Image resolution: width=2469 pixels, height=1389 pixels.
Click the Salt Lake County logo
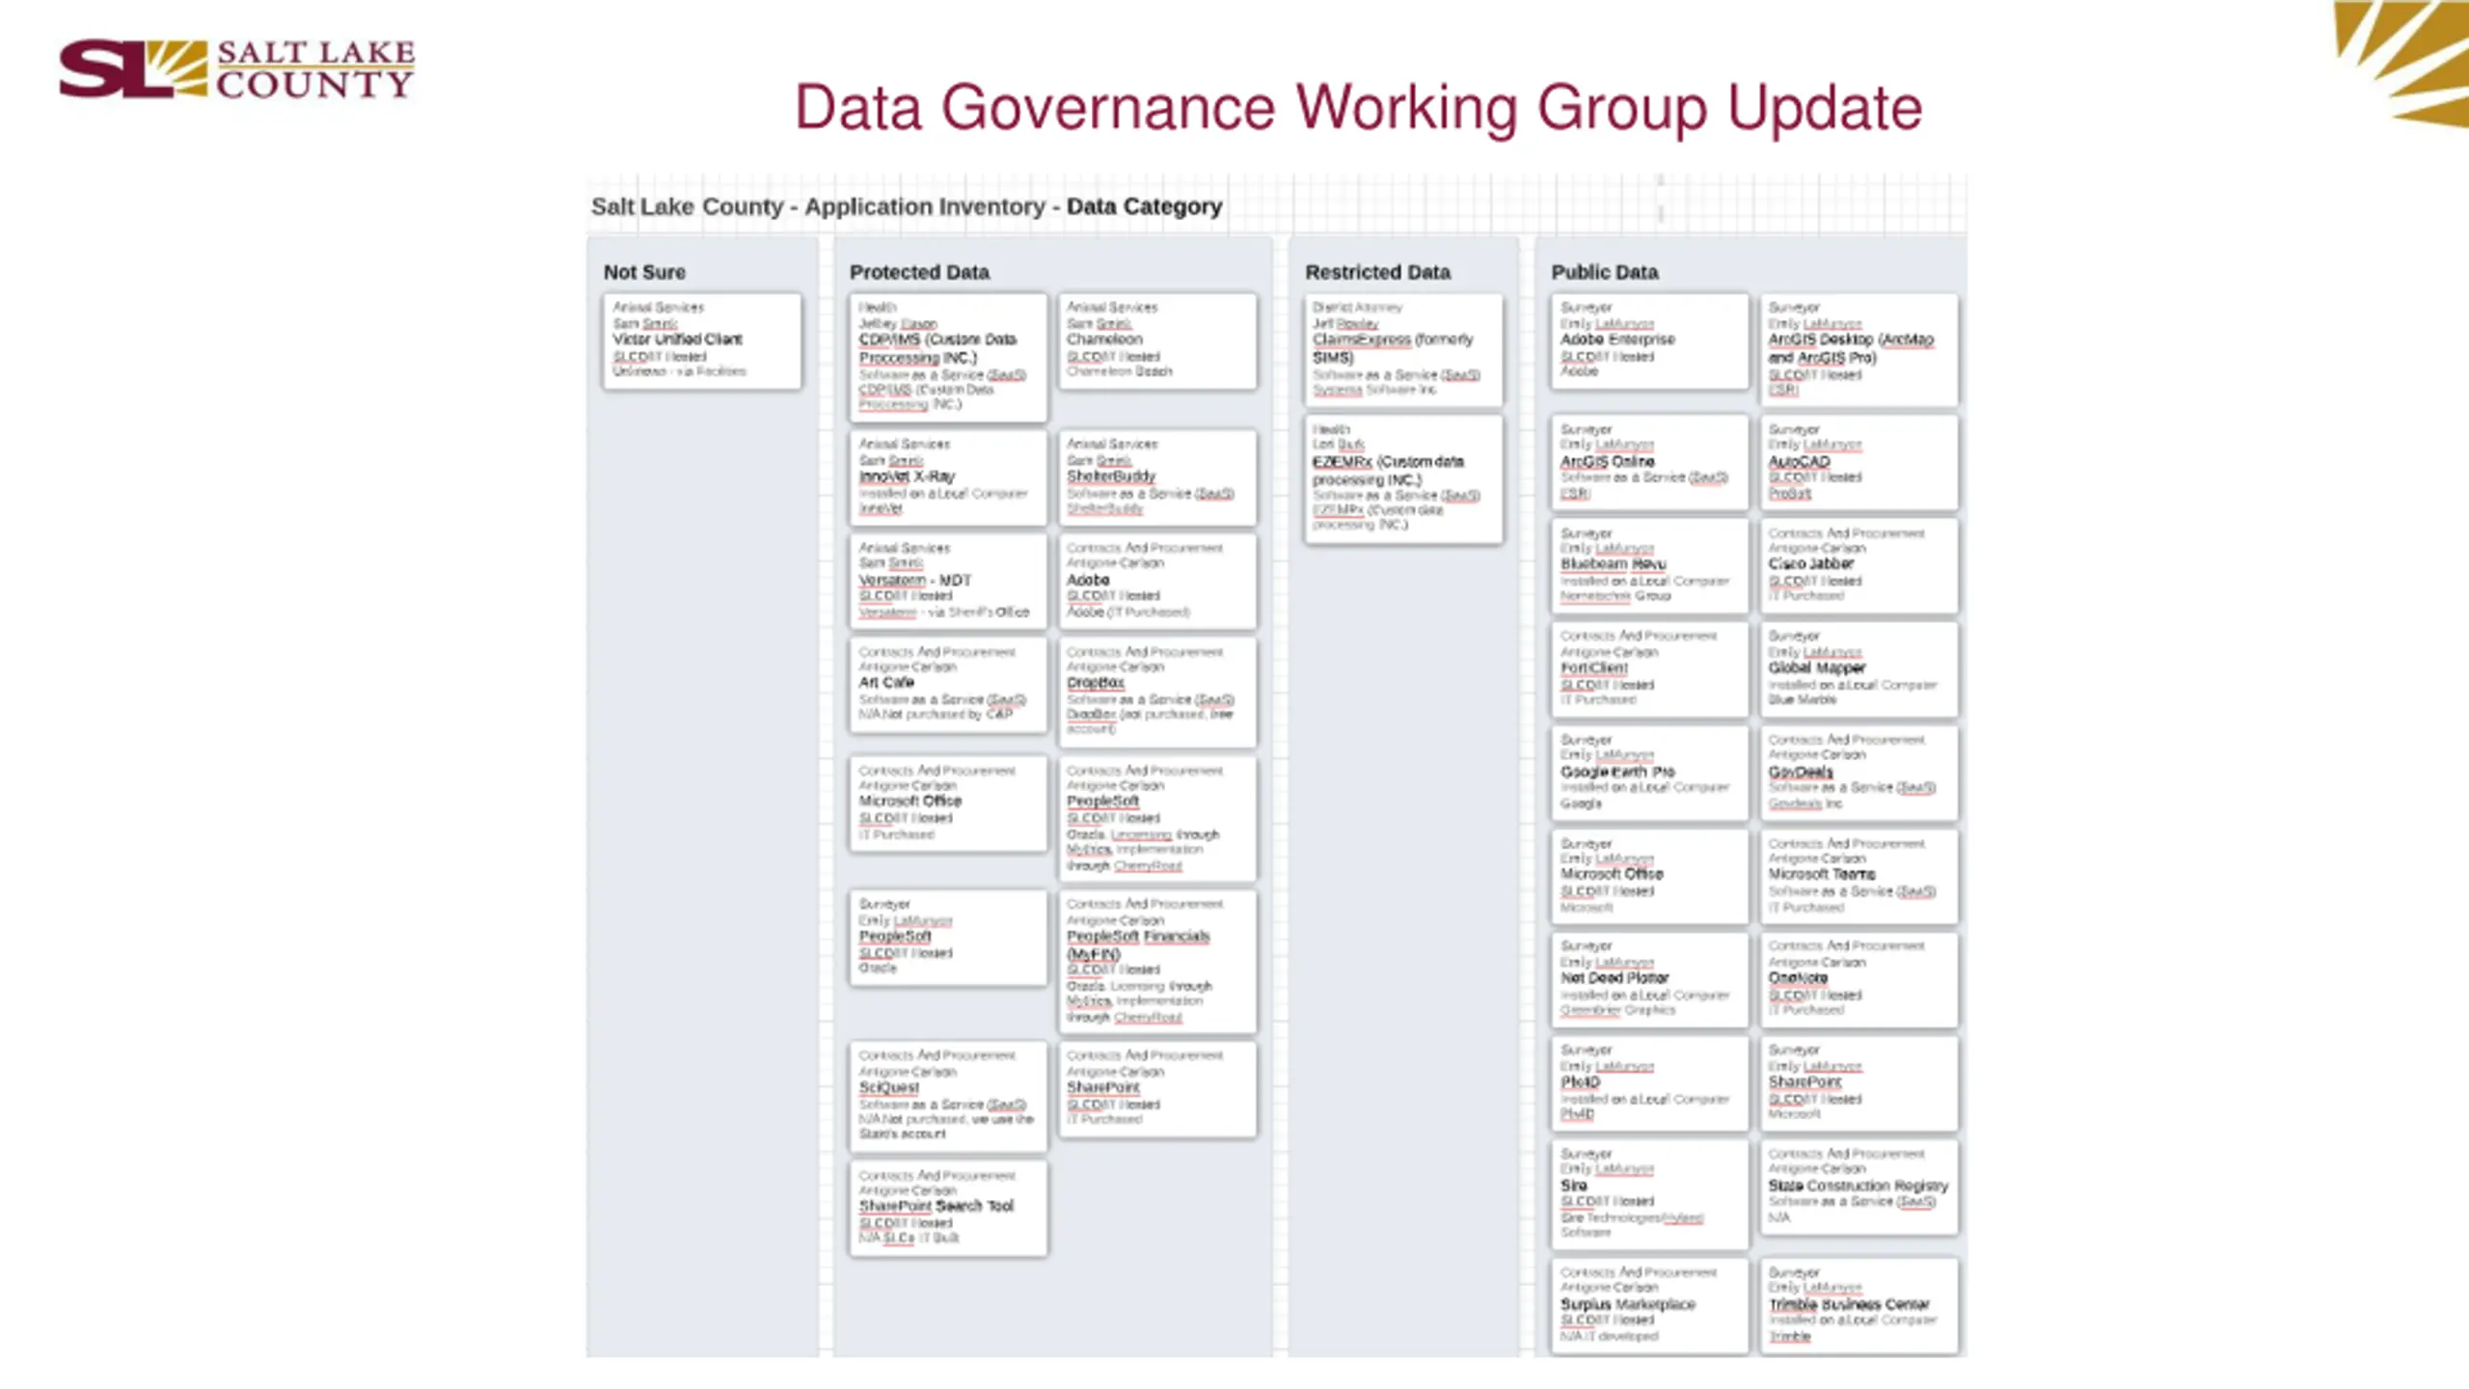click(237, 68)
